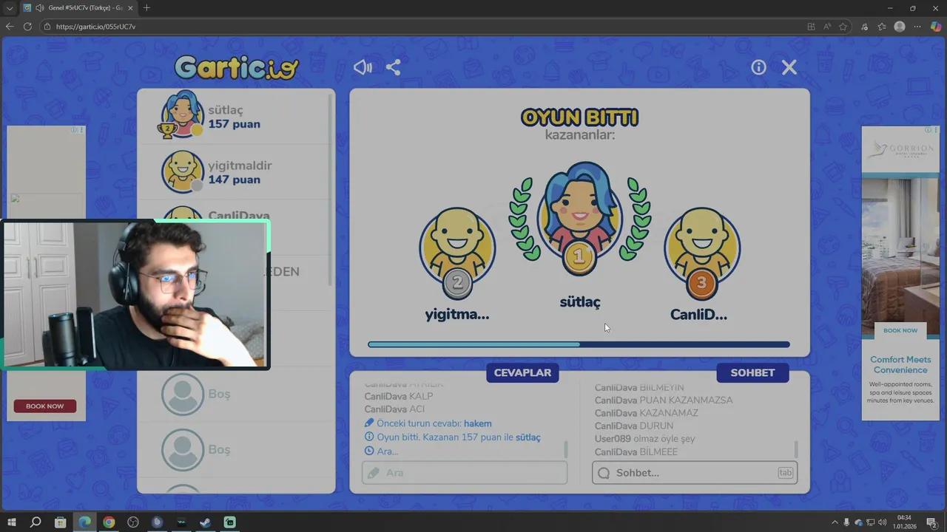
Task: Click the User089 chat message
Action: point(644,439)
